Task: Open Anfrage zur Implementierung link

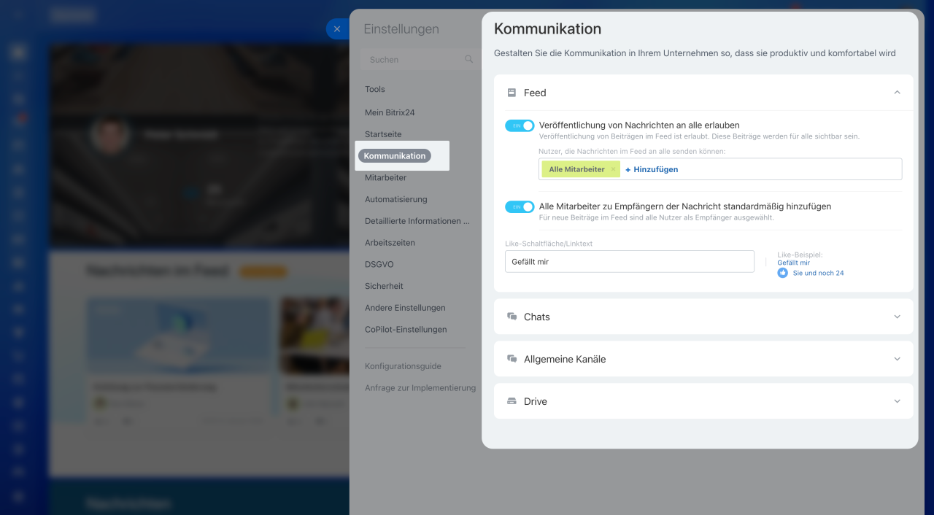Action: click(x=420, y=388)
